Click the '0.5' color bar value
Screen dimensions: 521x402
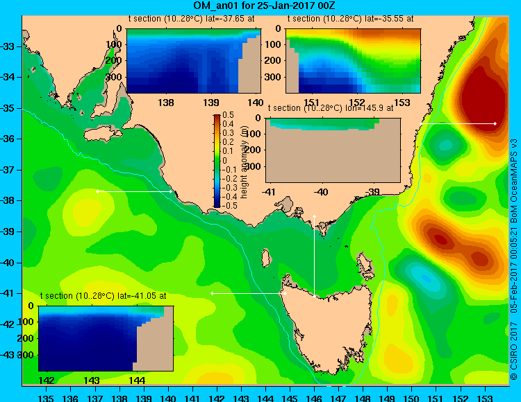pos(229,115)
